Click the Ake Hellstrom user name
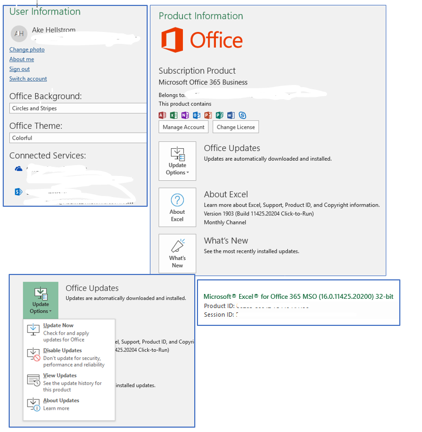This screenshot has height=432, width=422. tap(54, 29)
